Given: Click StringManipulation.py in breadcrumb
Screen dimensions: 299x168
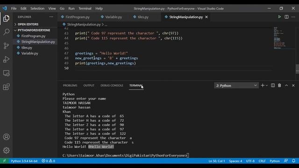Looking at the screenshot, I should (84, 24).
